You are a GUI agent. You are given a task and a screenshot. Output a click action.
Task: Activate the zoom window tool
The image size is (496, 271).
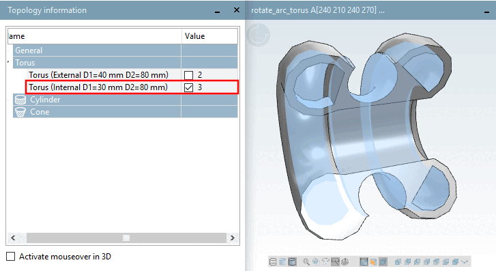(316, 262)
